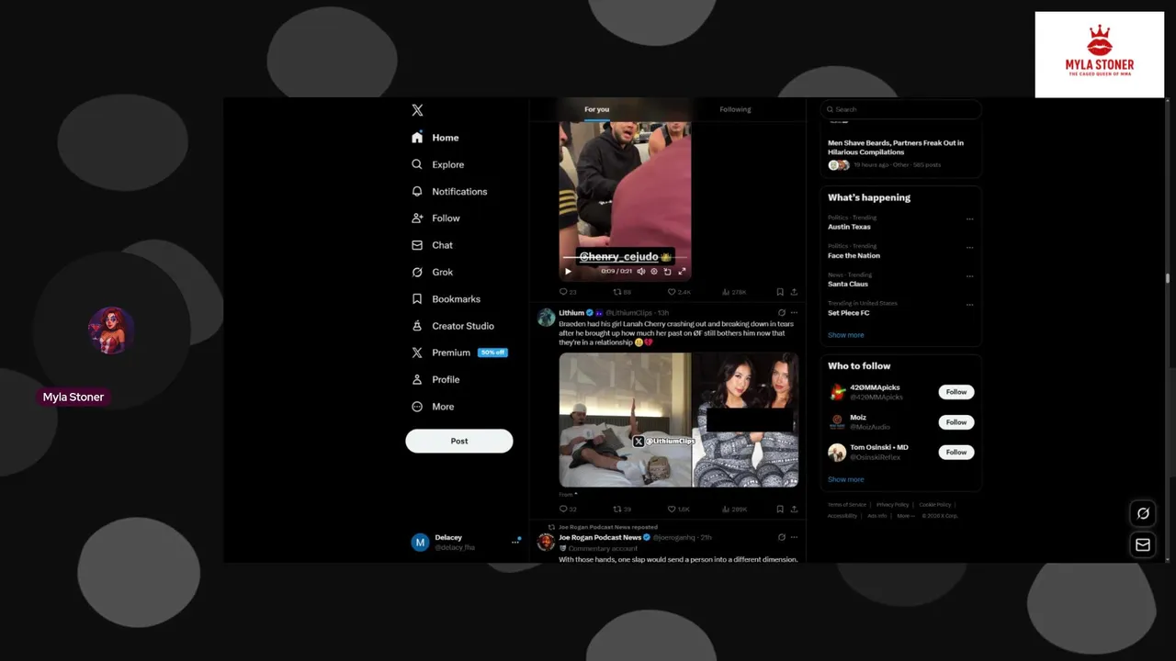Screen dimensions: 1176x661
Task: Mute the video with speaker icon
Action: pyautogui.click(x=641, y=272)
